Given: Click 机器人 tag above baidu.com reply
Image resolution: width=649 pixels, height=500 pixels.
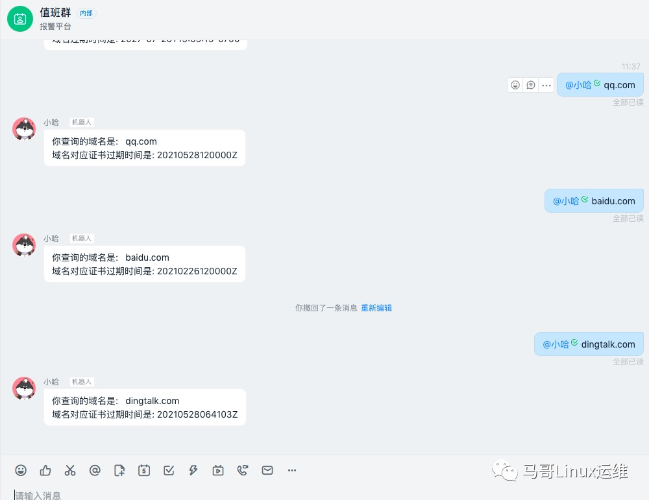Looking at the screenshot, I should (x=82, y=239).
